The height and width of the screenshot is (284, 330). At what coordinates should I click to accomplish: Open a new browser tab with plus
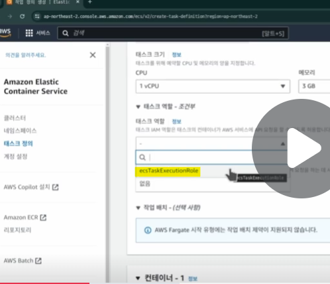coord(89,2)
